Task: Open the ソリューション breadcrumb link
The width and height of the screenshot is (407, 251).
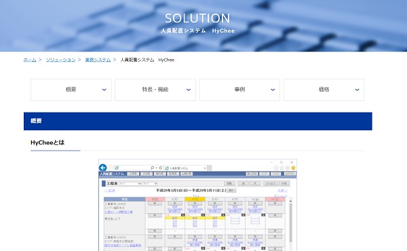Action: [61, 60]
